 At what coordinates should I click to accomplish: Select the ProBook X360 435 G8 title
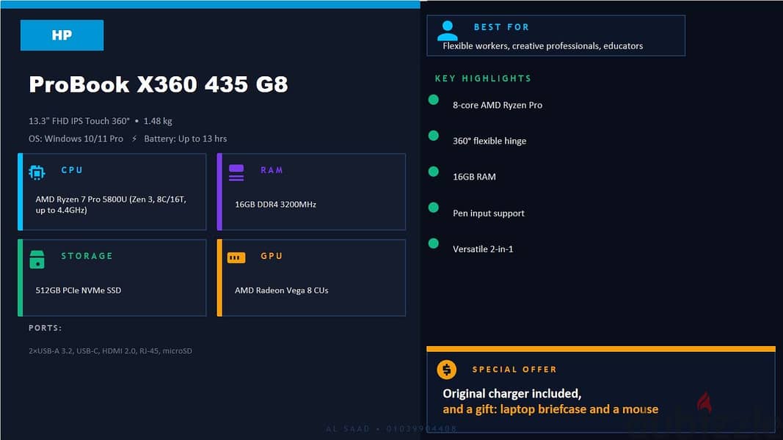pyautogui.click(x=159, y=84)
